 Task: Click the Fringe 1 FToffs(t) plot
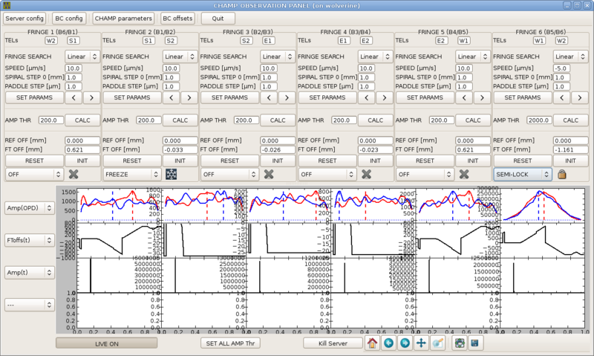click(119, 241)
